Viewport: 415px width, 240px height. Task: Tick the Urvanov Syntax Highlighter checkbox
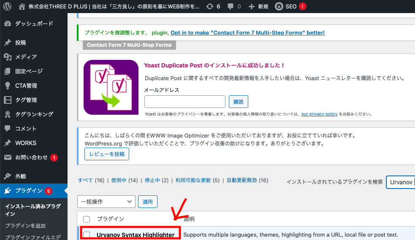[87, 235]
